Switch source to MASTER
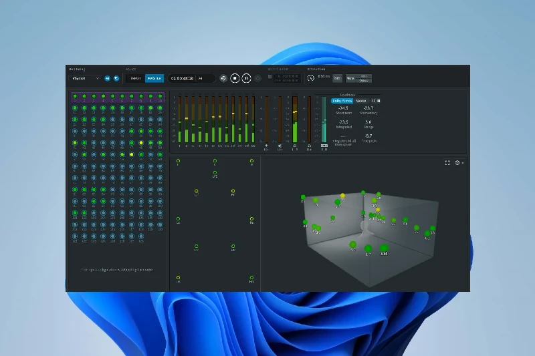Screen dimensions: 535x356 click(x=154, y=78)
